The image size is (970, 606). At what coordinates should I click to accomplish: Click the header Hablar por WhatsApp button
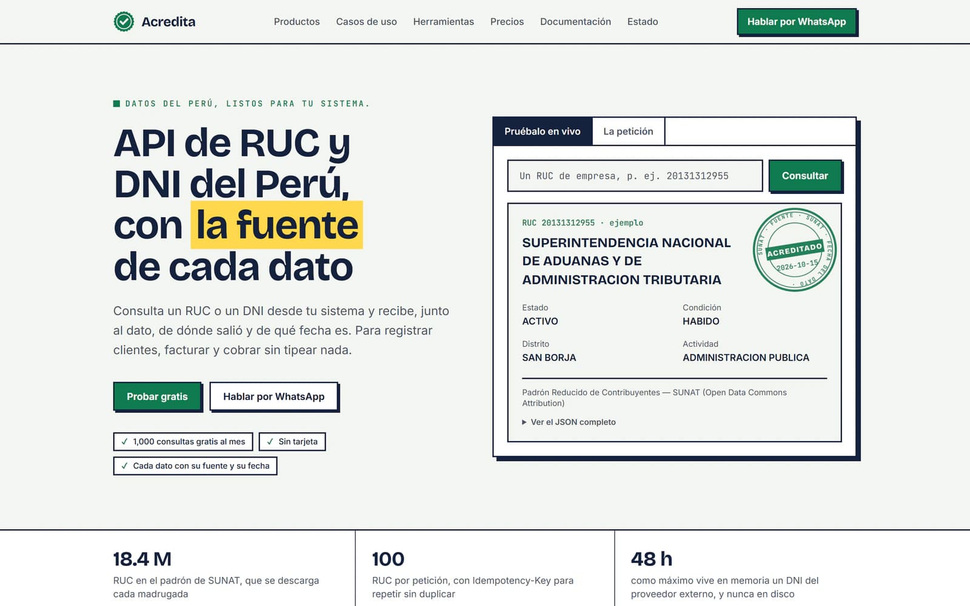click(796, 22)
